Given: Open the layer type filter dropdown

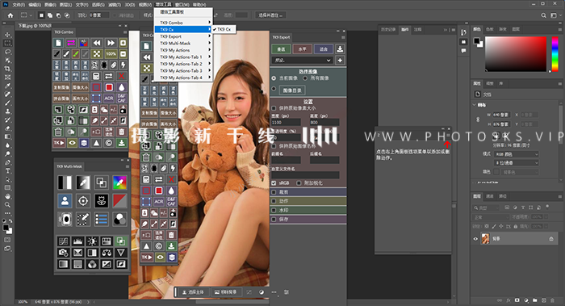Looking at the screenshot, I should pos(486,207).
